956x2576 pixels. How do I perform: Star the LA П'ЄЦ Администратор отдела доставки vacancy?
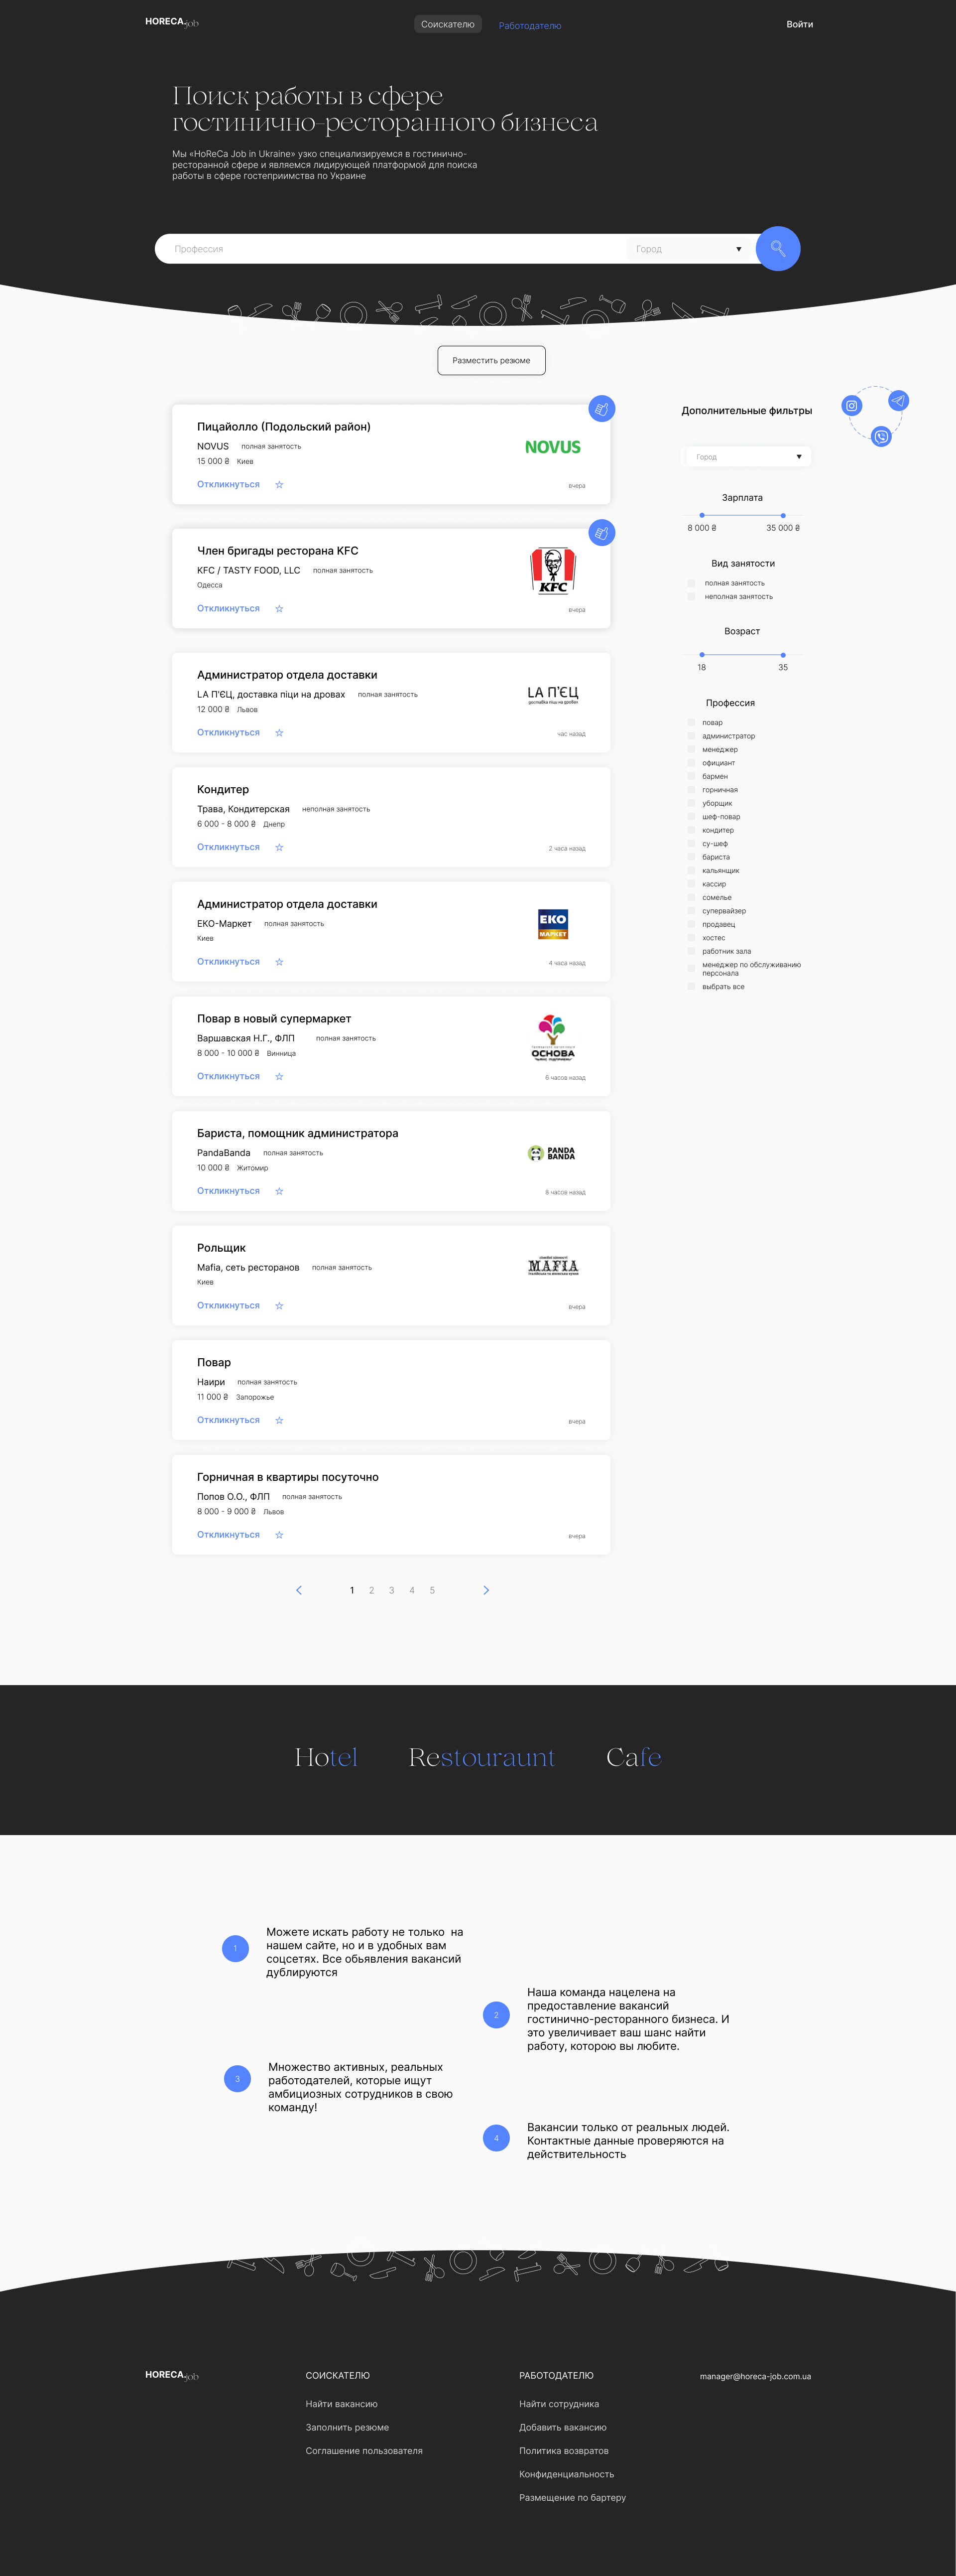279,732
